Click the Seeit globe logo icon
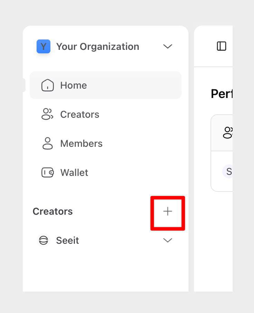254x313 pixels. [43, 240]
